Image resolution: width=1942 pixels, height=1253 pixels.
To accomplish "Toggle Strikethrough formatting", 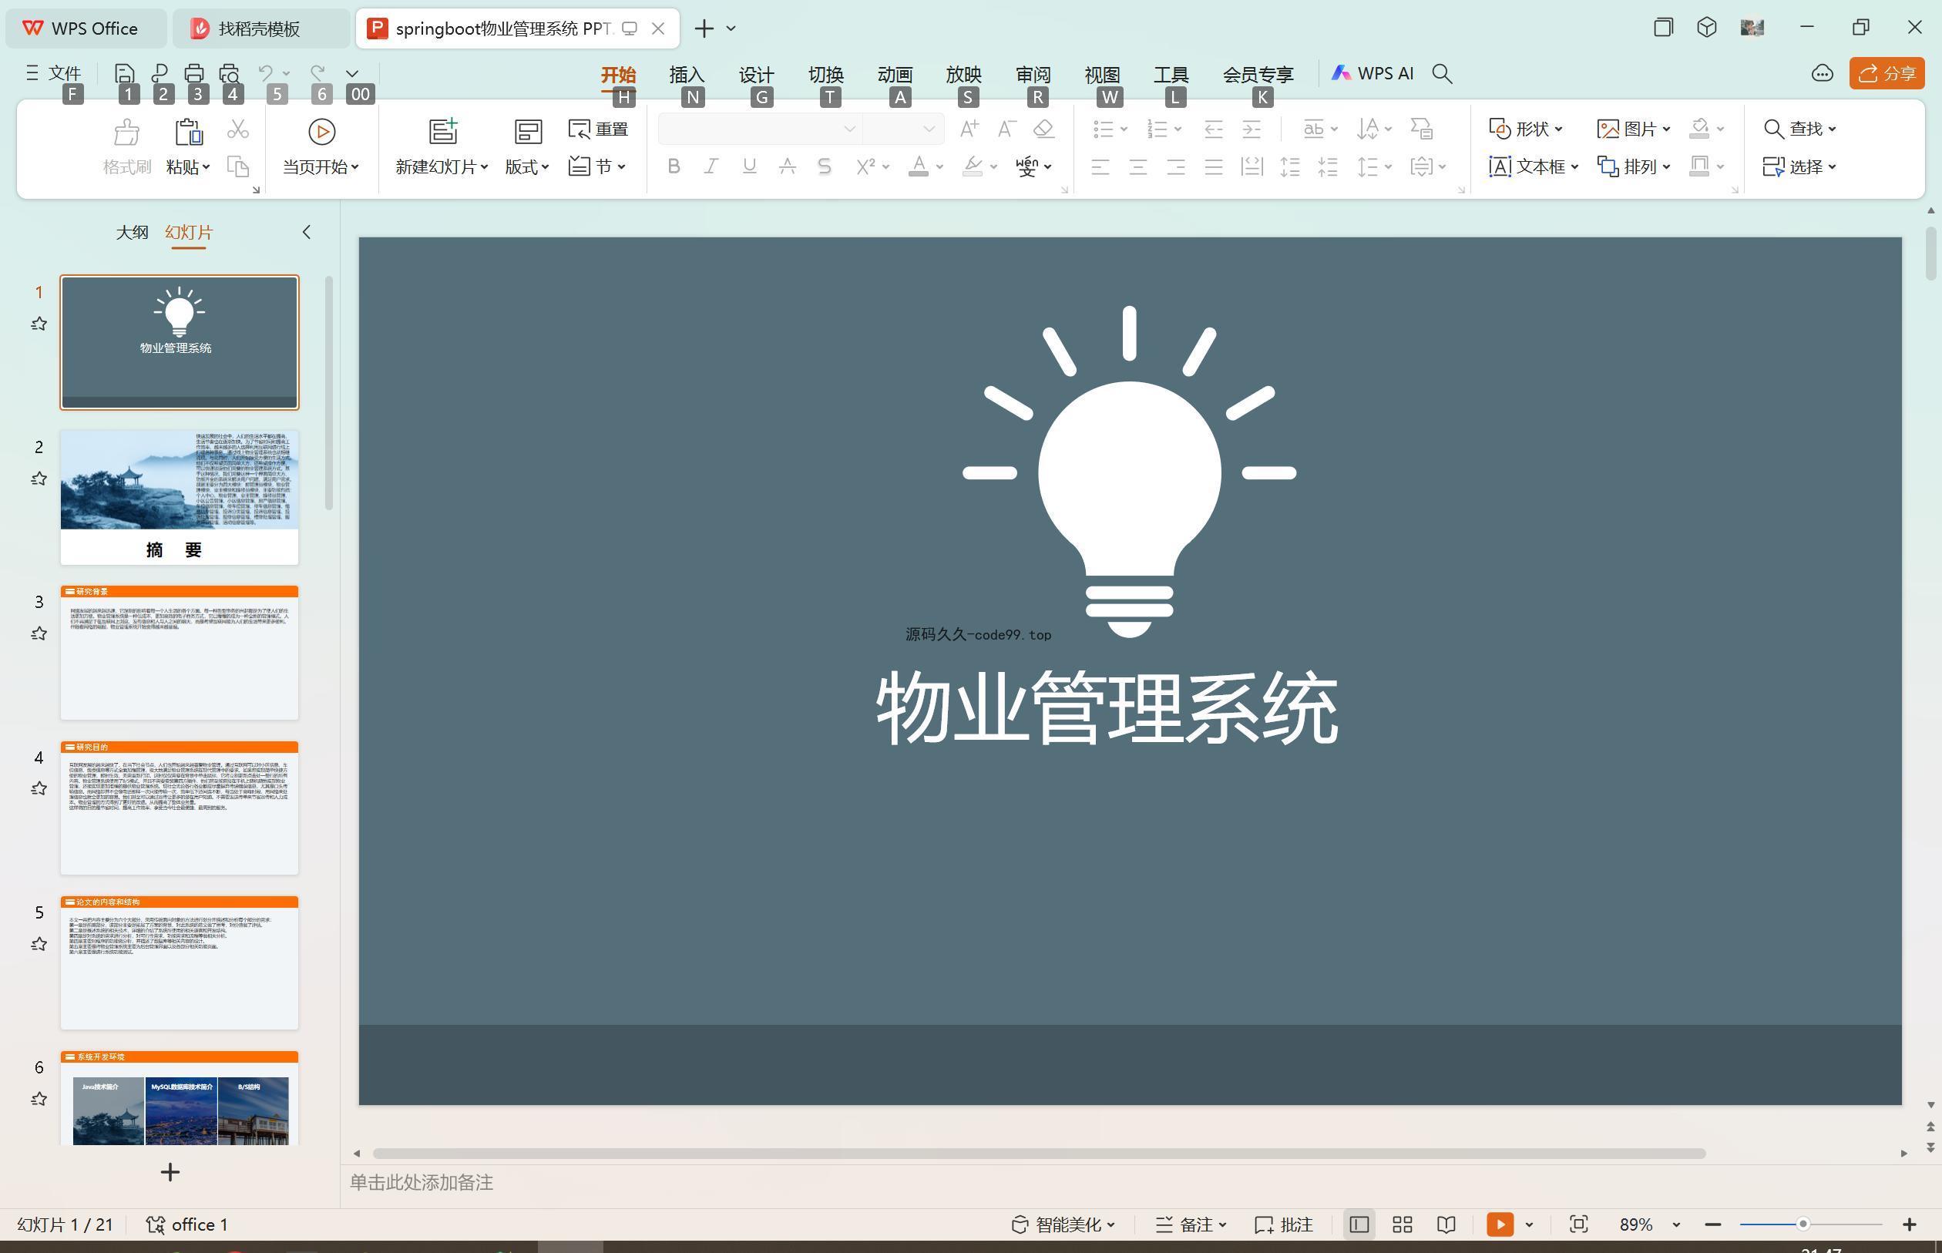I will click(787, 166).
